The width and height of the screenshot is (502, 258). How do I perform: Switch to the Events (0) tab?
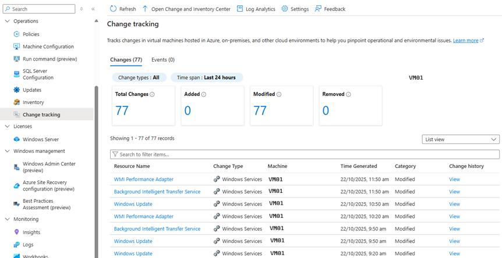point(163,60)
